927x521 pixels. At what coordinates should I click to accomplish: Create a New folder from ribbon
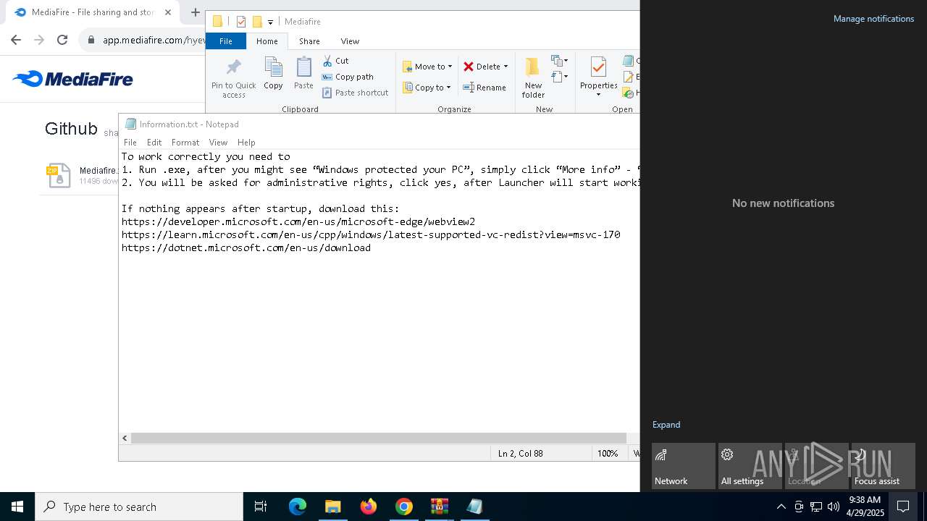pyautogui.click(x=533, y=77)
